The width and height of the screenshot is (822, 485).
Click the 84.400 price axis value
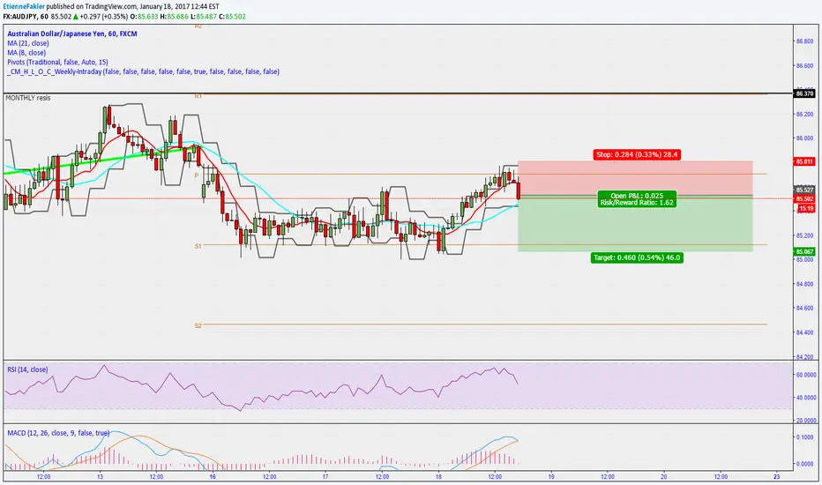[x=804, y=332]
